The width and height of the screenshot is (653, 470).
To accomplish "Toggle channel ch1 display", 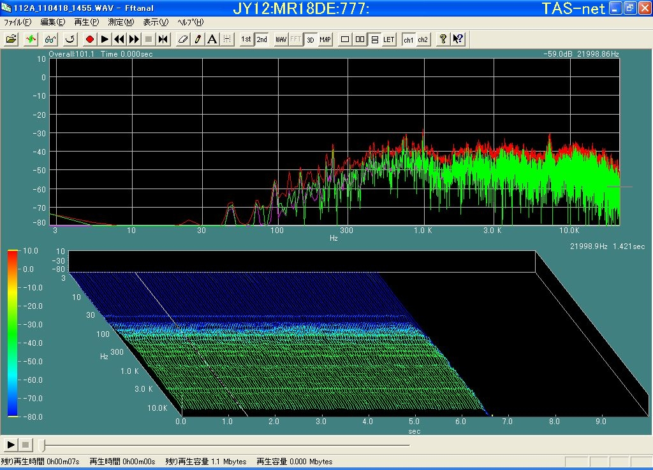I will 409,39.
